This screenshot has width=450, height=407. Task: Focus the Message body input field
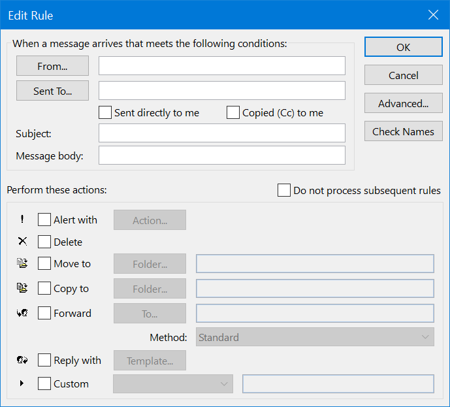pos(221,155)
